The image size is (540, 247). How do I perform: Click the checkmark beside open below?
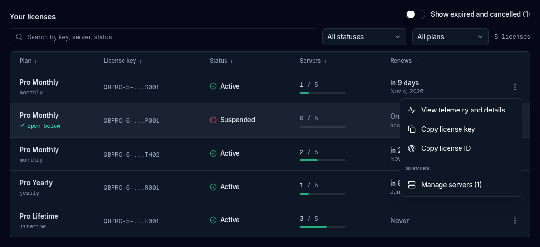(22, 126)
